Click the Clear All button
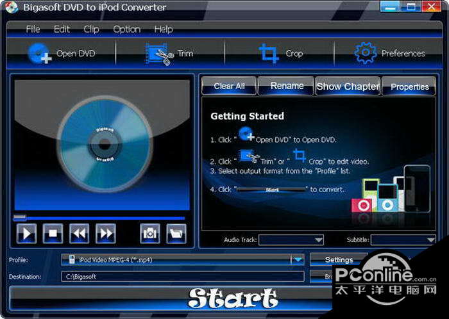449x319 pixels. pos(229,86)
